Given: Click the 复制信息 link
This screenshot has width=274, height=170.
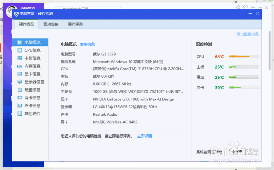Looking at the screenshot, I should point(87,44).
